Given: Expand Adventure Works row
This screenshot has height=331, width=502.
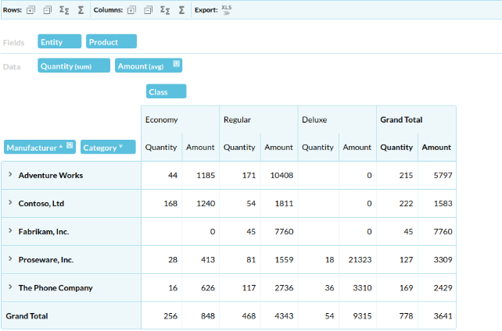Looking at the screenshot, I should tap(10, 174).
